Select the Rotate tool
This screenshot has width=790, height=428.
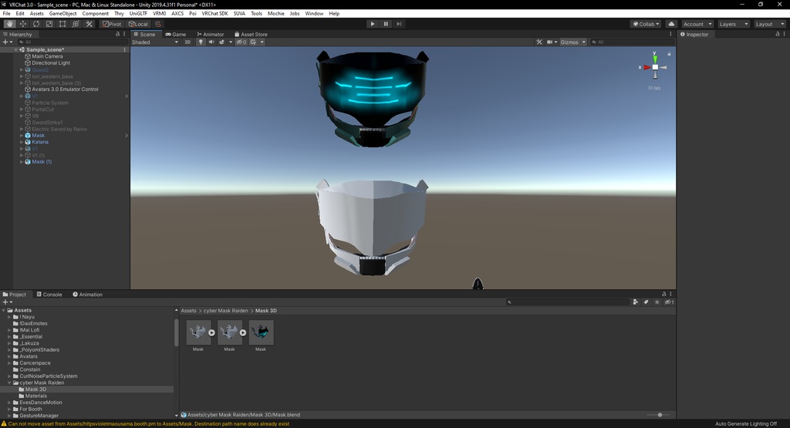coord(35,24)
